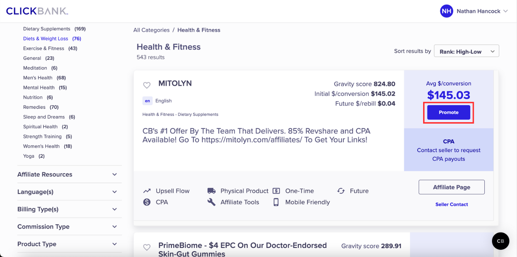Click the Health & Fitness breadcrumb
The height and width of the screenshot is (257, 517).
199,30
